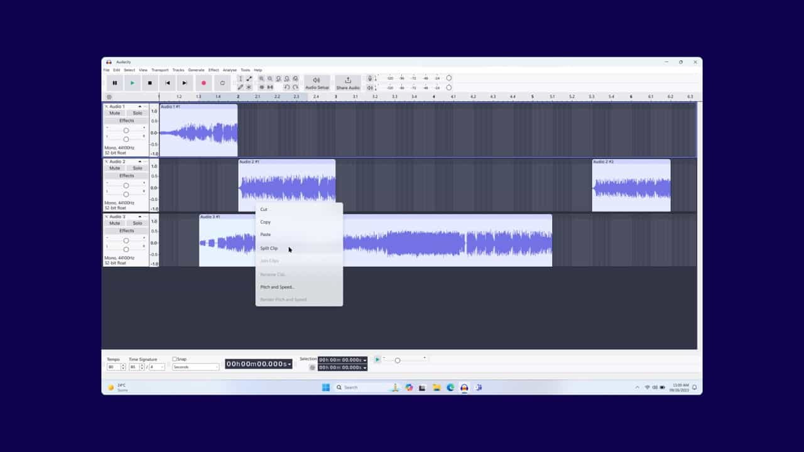
Task: Click the Audio 2 #2 clip title
Action: pos(603,162)
